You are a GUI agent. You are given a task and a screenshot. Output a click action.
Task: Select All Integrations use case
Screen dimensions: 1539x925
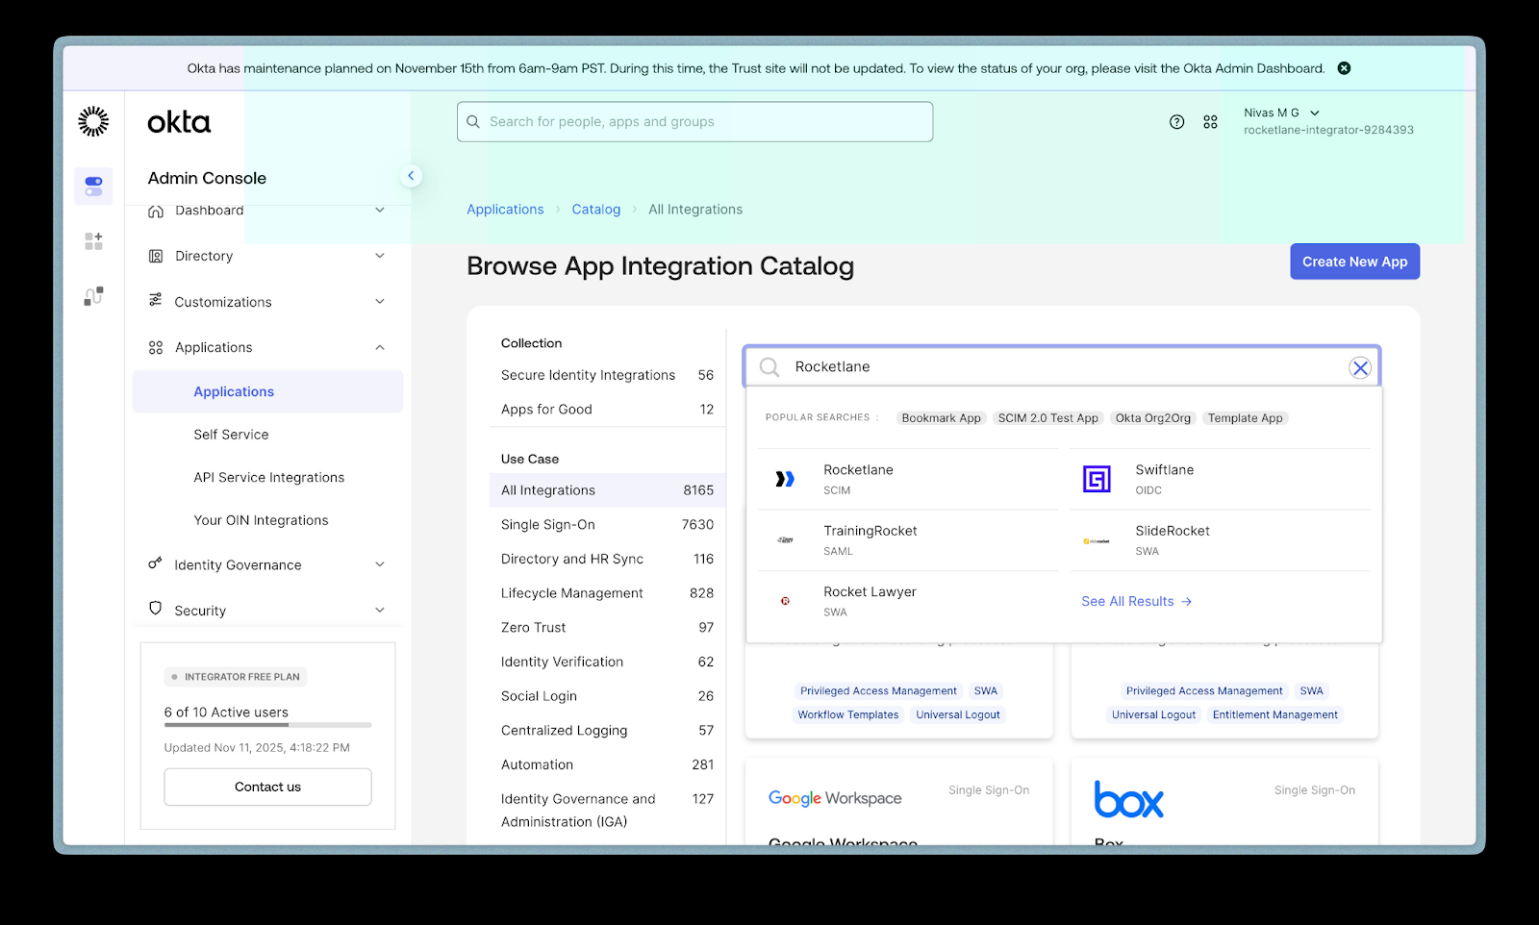pyautogui.click(x=607, y=490)
